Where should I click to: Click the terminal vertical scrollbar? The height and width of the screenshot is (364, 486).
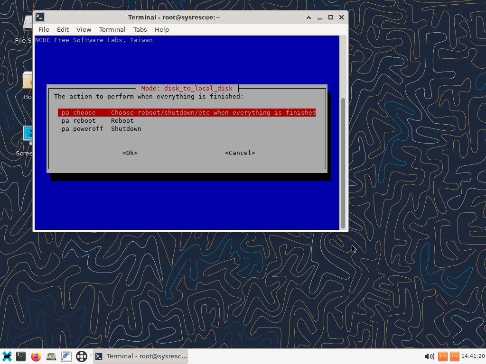pos(343,161)
